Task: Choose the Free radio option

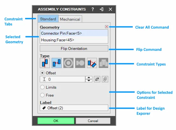Action: pos(42,95)
